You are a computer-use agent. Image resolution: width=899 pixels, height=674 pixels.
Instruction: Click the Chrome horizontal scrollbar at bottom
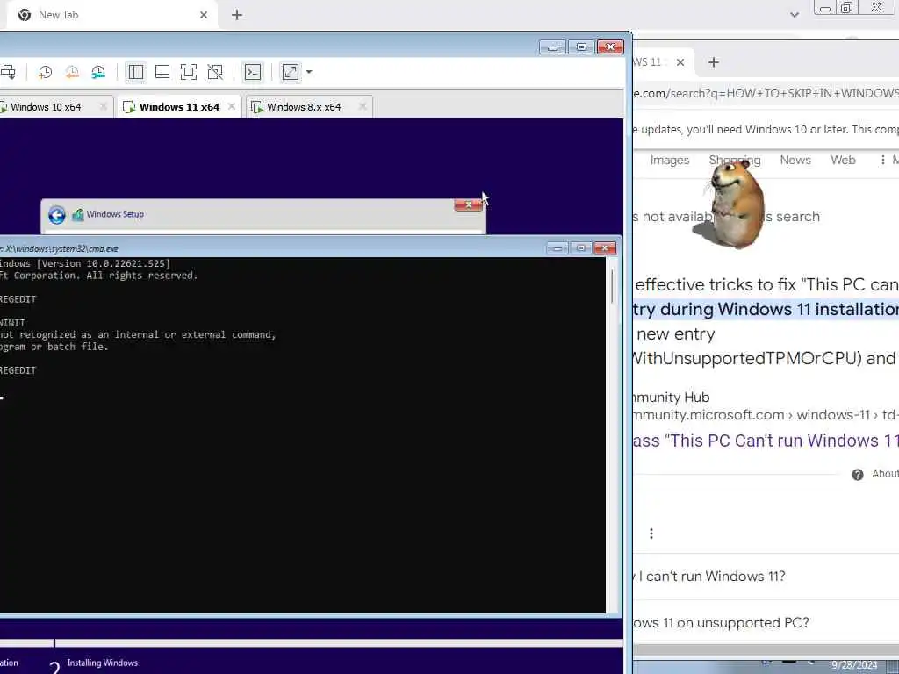click(x=766, y=650)
